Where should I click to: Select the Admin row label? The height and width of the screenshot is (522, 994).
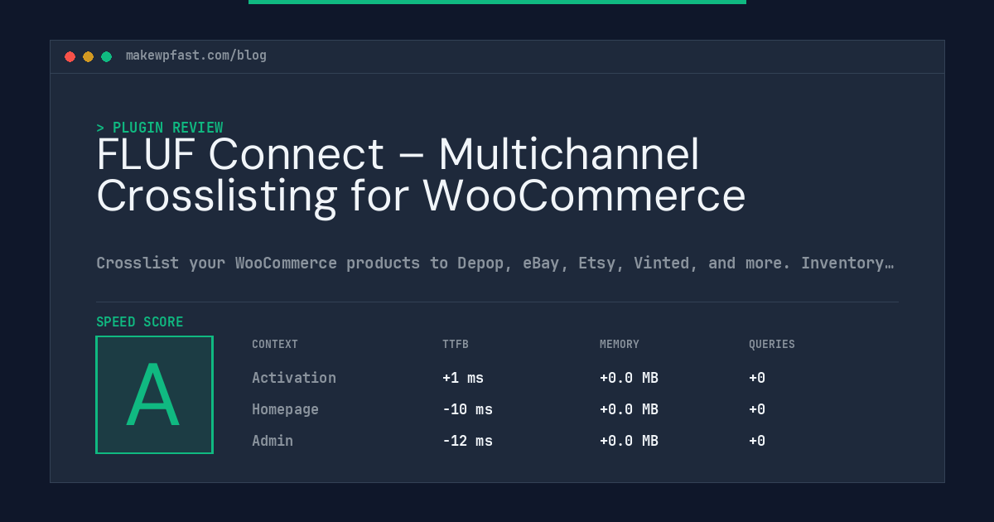coord(273,441)
